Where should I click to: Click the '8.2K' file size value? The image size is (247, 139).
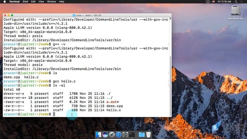pyautogui.click(x=74, y=102)
